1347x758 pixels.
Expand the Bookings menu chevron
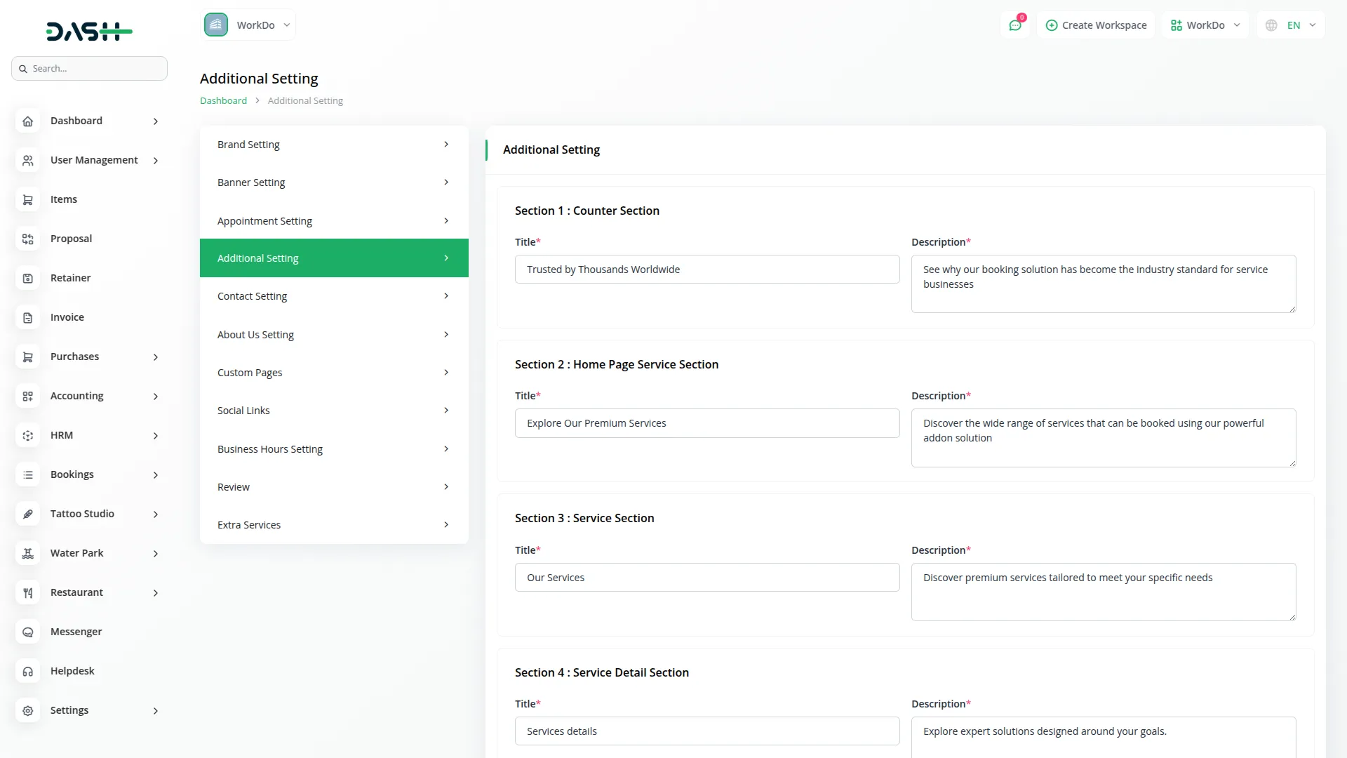[156, 475]
